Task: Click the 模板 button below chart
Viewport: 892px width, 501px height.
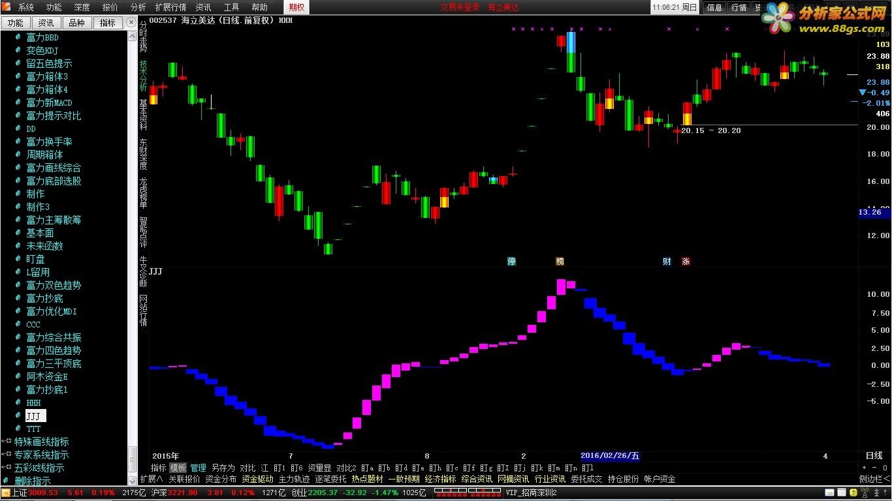Action: pyautogui.click(x=178, y=468)
